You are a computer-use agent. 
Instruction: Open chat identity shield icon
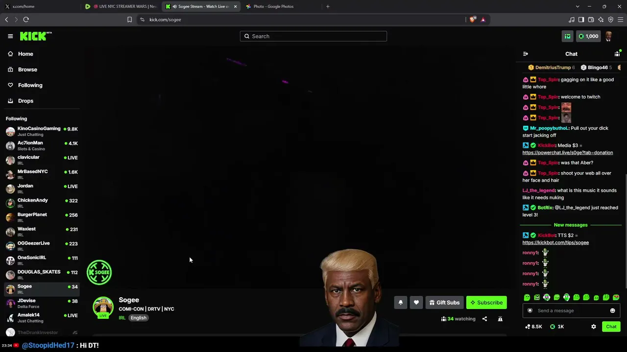click(x=530, y=310)
